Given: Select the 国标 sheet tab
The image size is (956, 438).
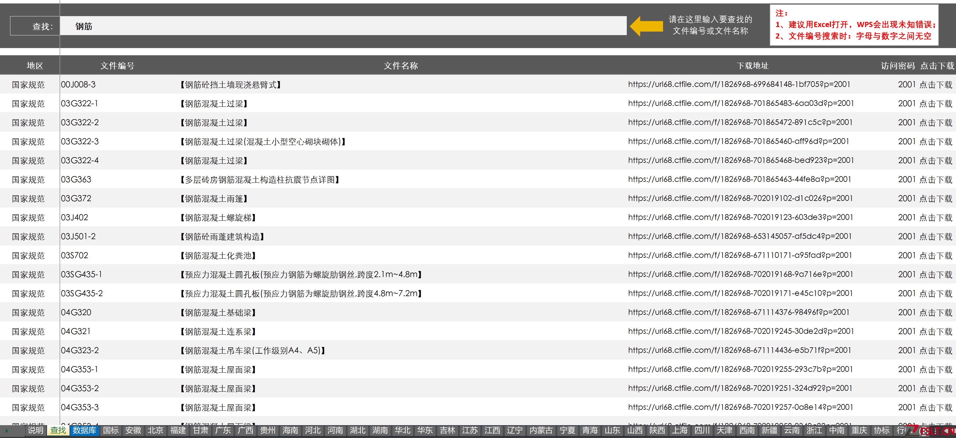Looking at the screenshot, I should click(x=111, y=430).
